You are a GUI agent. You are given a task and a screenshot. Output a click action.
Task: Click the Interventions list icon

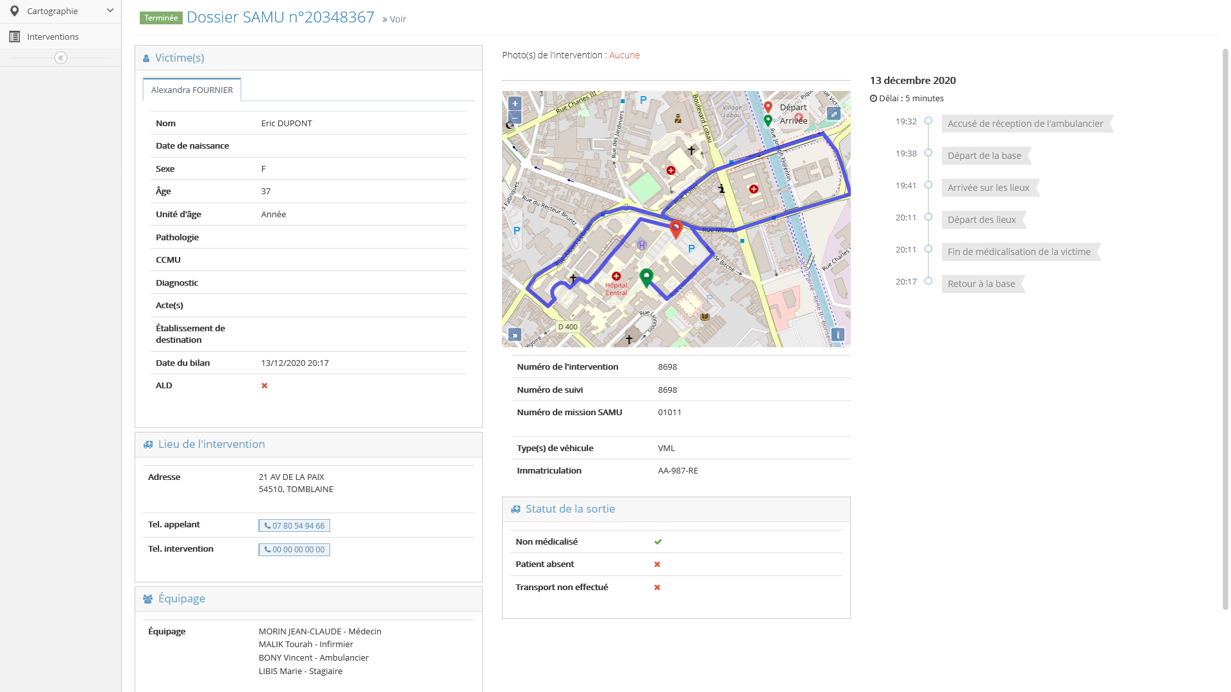pyautogui.click(x=14, y=37)
